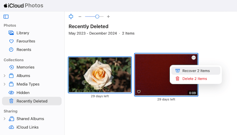Image resolution: width=237 pixels, height=135 pixels.
Task: Select Recently Deleted in sidebar
Action: (32, 101)
